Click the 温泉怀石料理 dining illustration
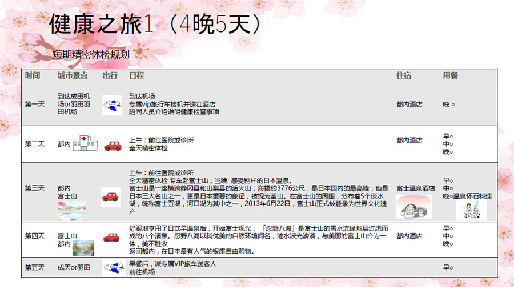Viewport: 514px width, 289px height. point(471,210)
